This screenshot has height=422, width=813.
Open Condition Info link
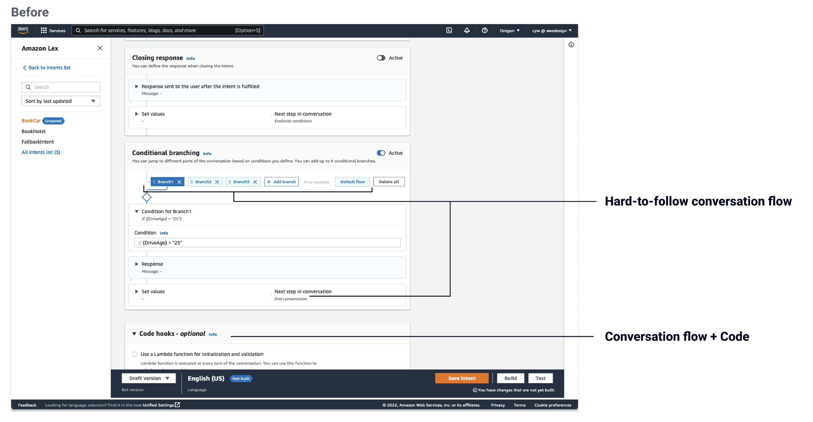point(164,233)
